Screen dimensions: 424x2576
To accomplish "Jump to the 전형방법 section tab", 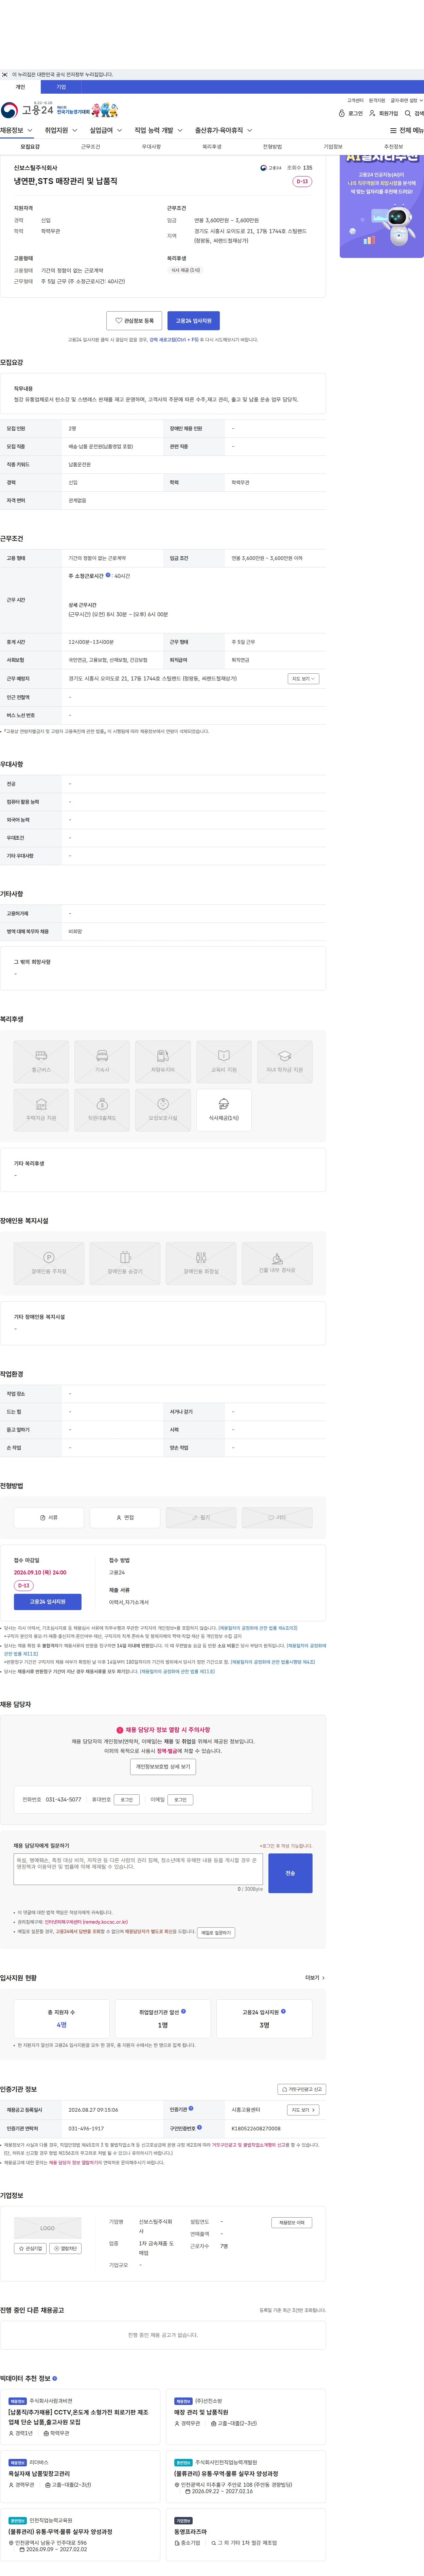I will 272,147.
